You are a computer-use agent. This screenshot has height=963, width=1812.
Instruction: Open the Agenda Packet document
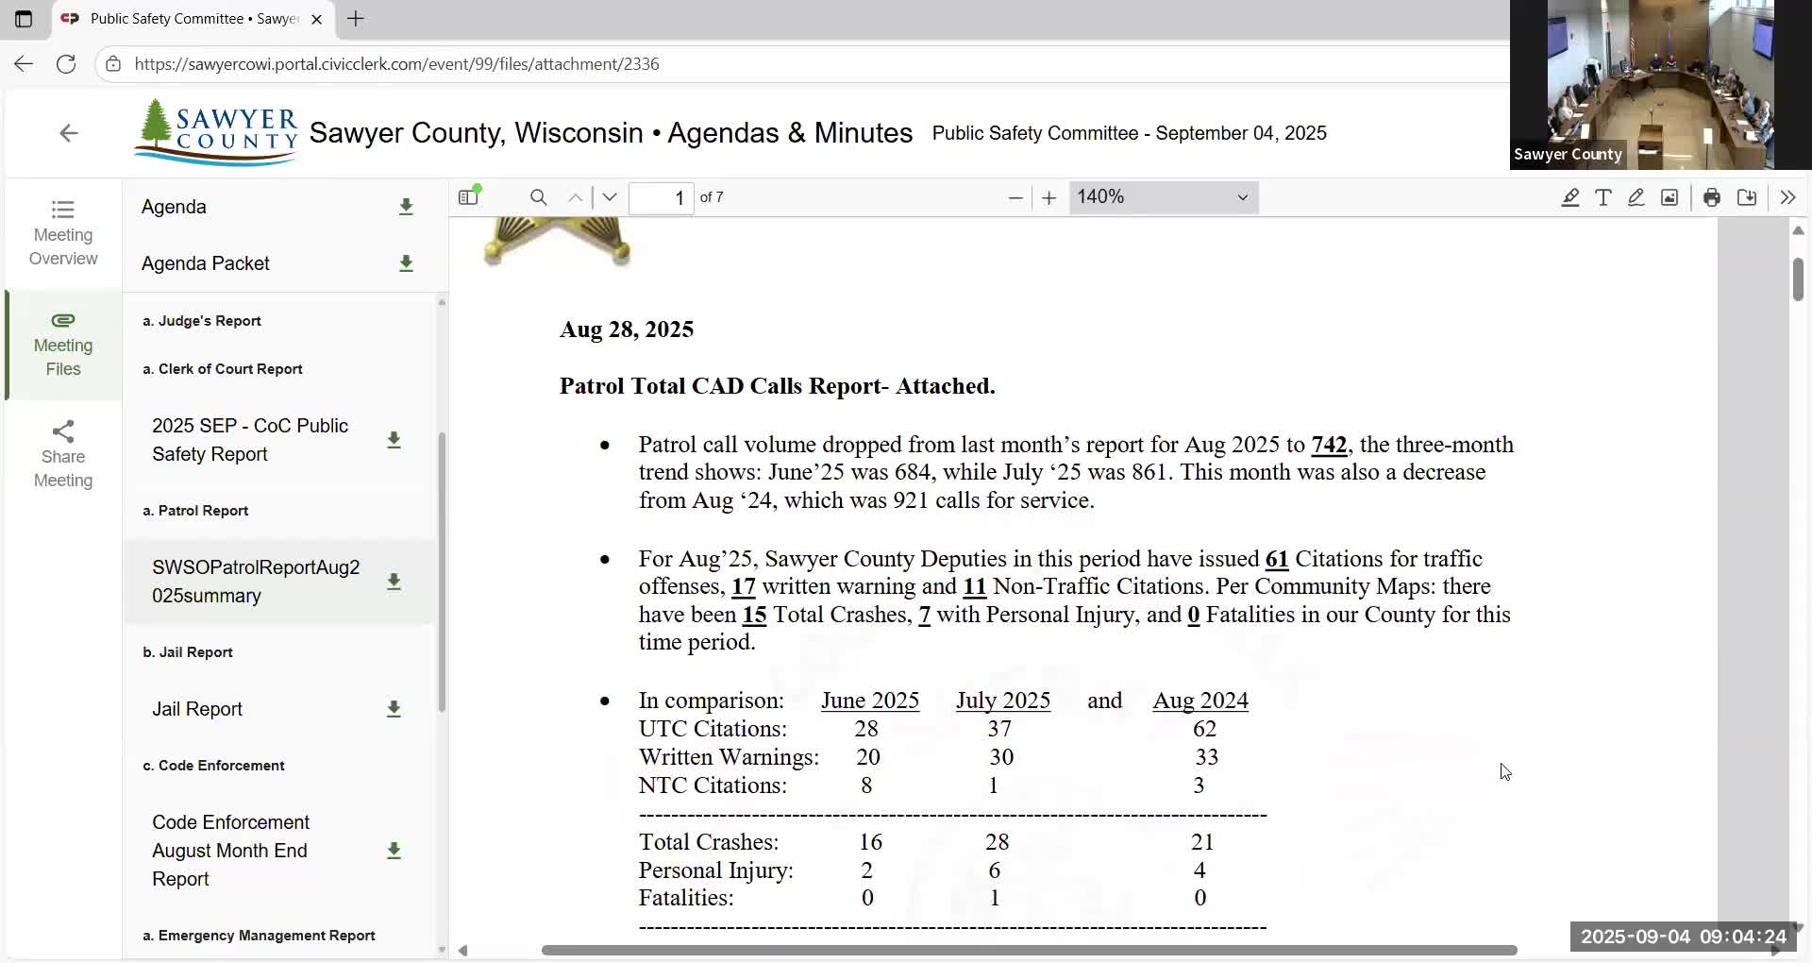[206, 263]
